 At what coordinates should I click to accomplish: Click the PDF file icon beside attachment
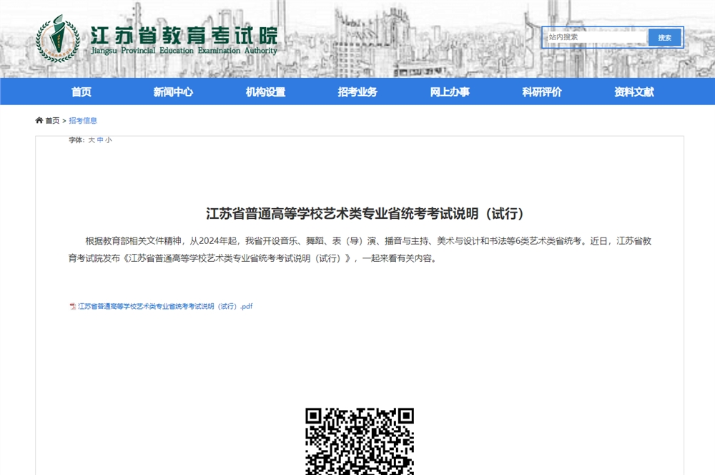click(72, 306)
